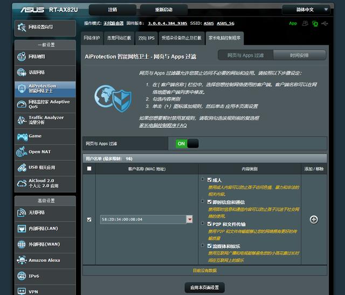Expand 流媒体和娱乐 sub-list
345x295 pixels.
coord(203,245)
